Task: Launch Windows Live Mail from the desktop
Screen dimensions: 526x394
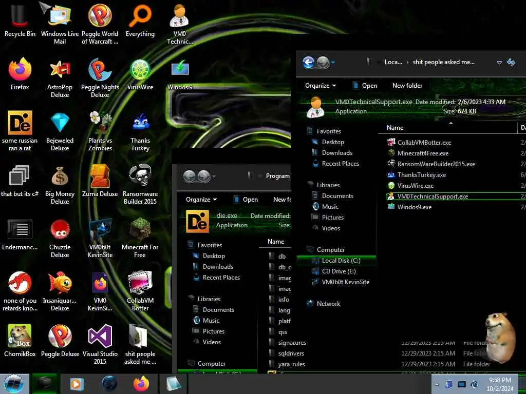Action: pos(60,24)
